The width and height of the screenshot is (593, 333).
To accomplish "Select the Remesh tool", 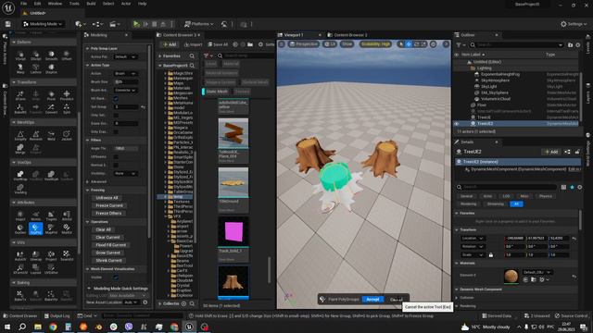I will tap(35, 136).
